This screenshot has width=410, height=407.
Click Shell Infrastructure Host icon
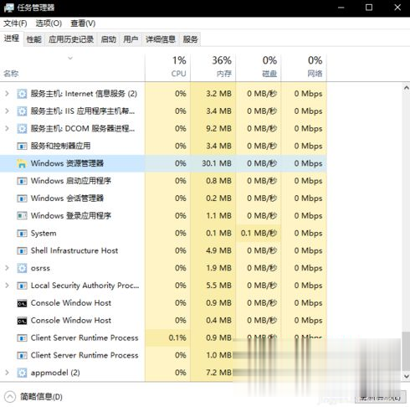(x=22, y=250)
